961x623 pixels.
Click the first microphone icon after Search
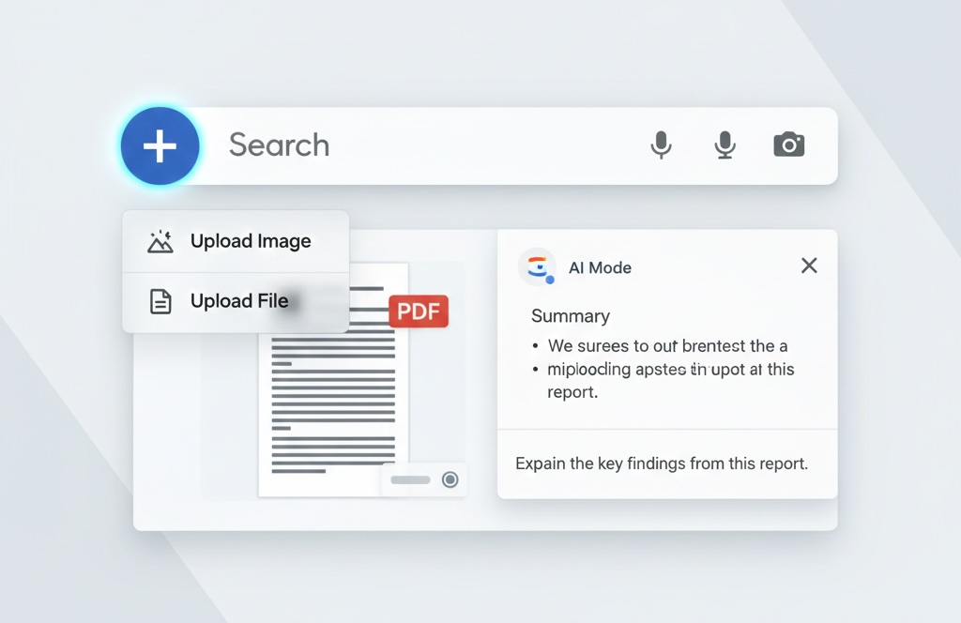pos(662,144)
